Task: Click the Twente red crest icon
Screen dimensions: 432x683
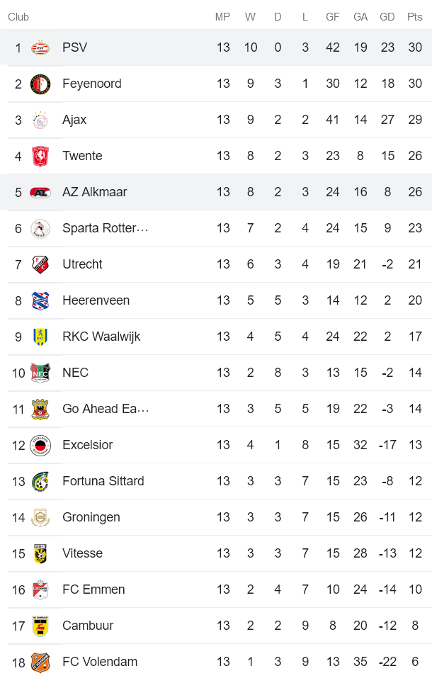Action: coord(40,157)
